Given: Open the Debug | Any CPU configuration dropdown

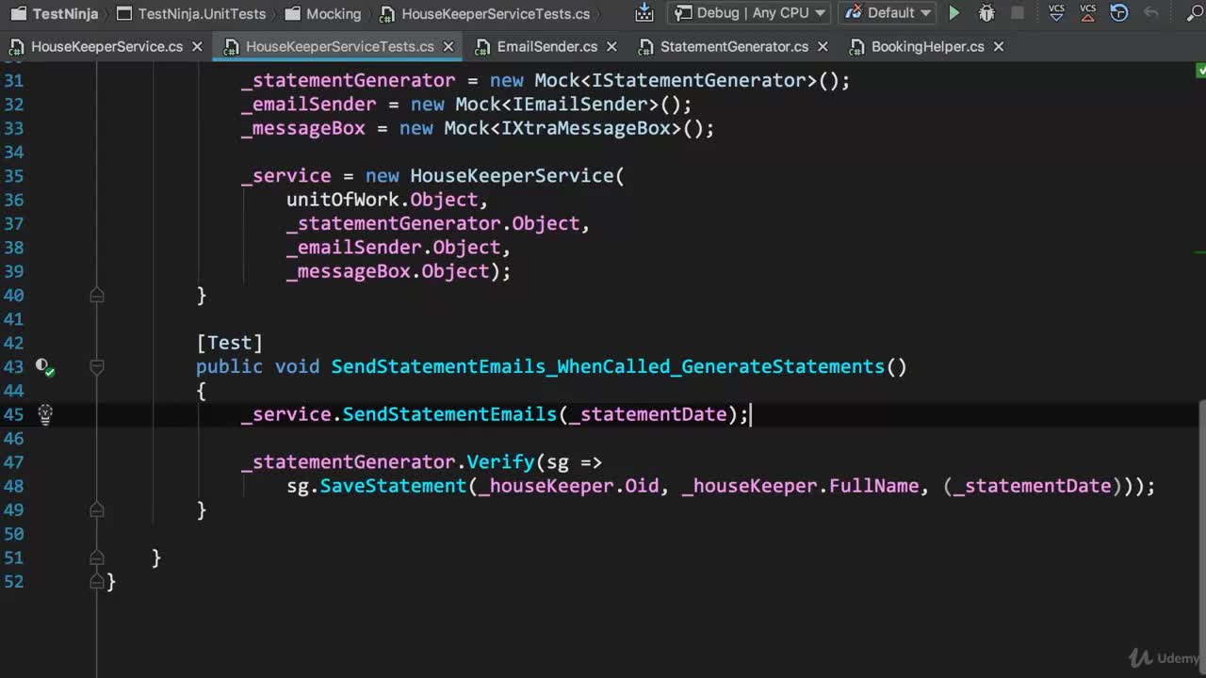Looking at the screenshot, I should (749, 13).
